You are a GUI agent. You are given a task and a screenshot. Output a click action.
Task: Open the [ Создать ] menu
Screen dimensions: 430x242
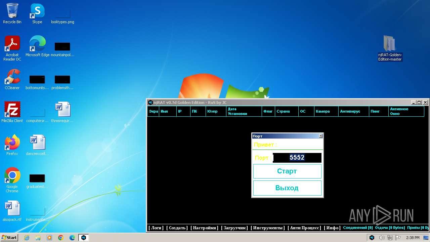(177, 228)
